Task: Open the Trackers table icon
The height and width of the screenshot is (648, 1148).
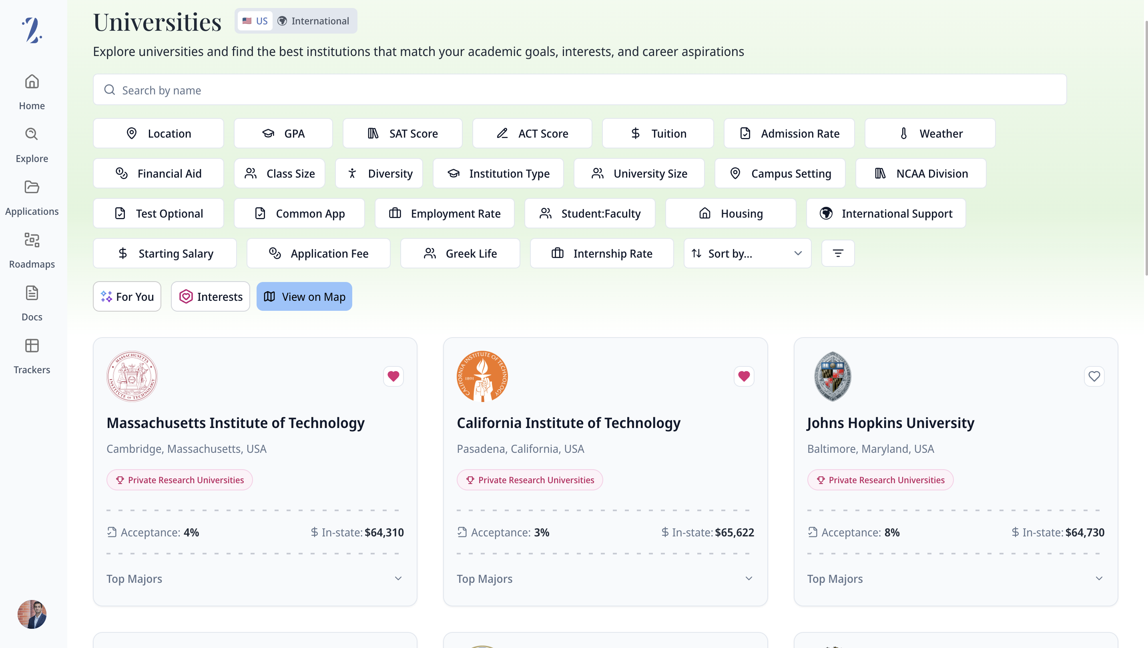Action: (x=32, y=346)
